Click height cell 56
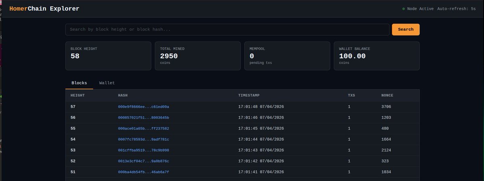The width and height of the screenshot is (484, 181). tap(73, 117)
